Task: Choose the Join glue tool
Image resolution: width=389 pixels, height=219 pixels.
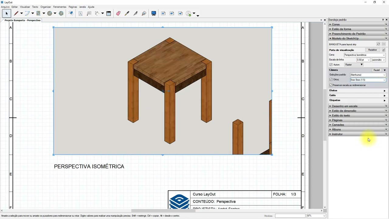Action: [x=144, y=13]
